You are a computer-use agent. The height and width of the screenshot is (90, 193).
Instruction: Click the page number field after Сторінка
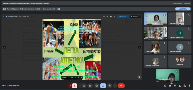pos(68,78)
